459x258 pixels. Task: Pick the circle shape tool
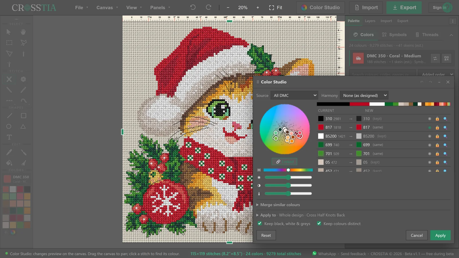pos(9,126)
